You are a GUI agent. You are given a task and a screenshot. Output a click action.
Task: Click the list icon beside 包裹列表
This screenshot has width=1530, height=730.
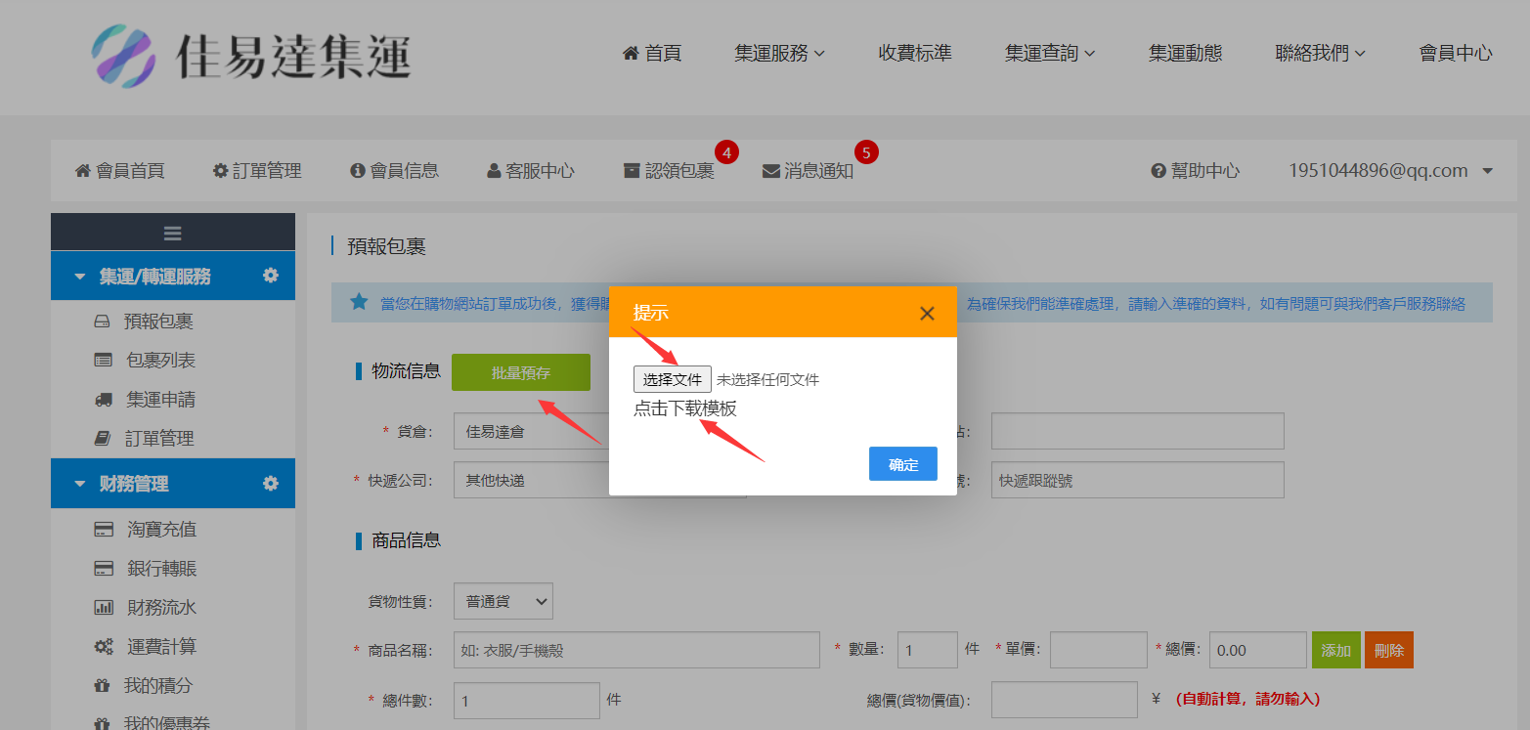(104, 361)
